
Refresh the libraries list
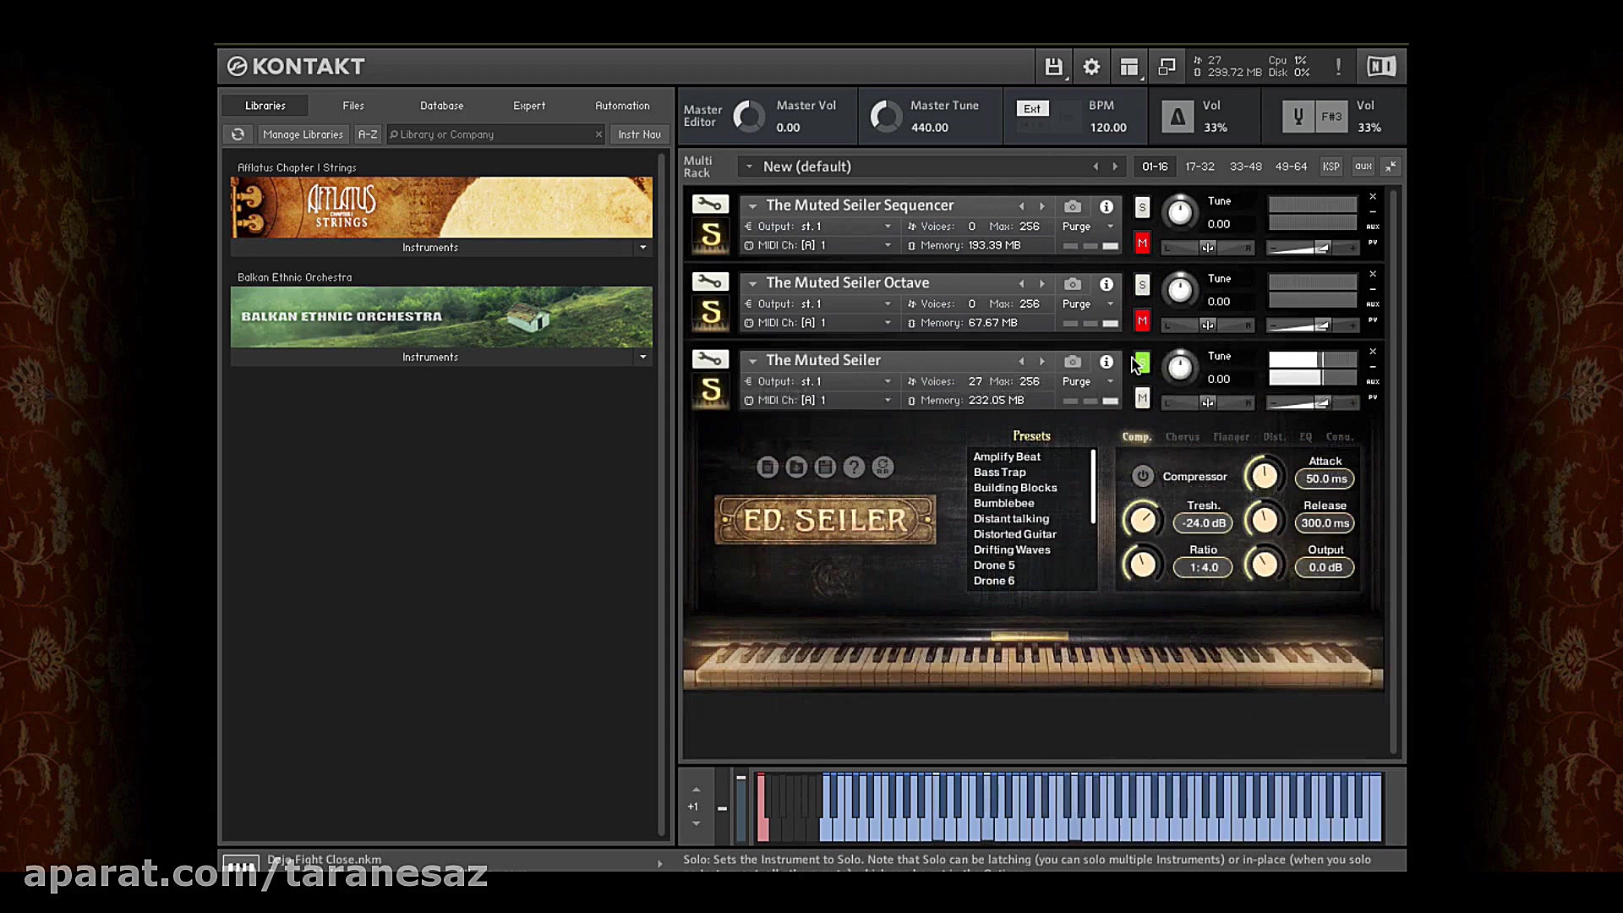point(238,134)
